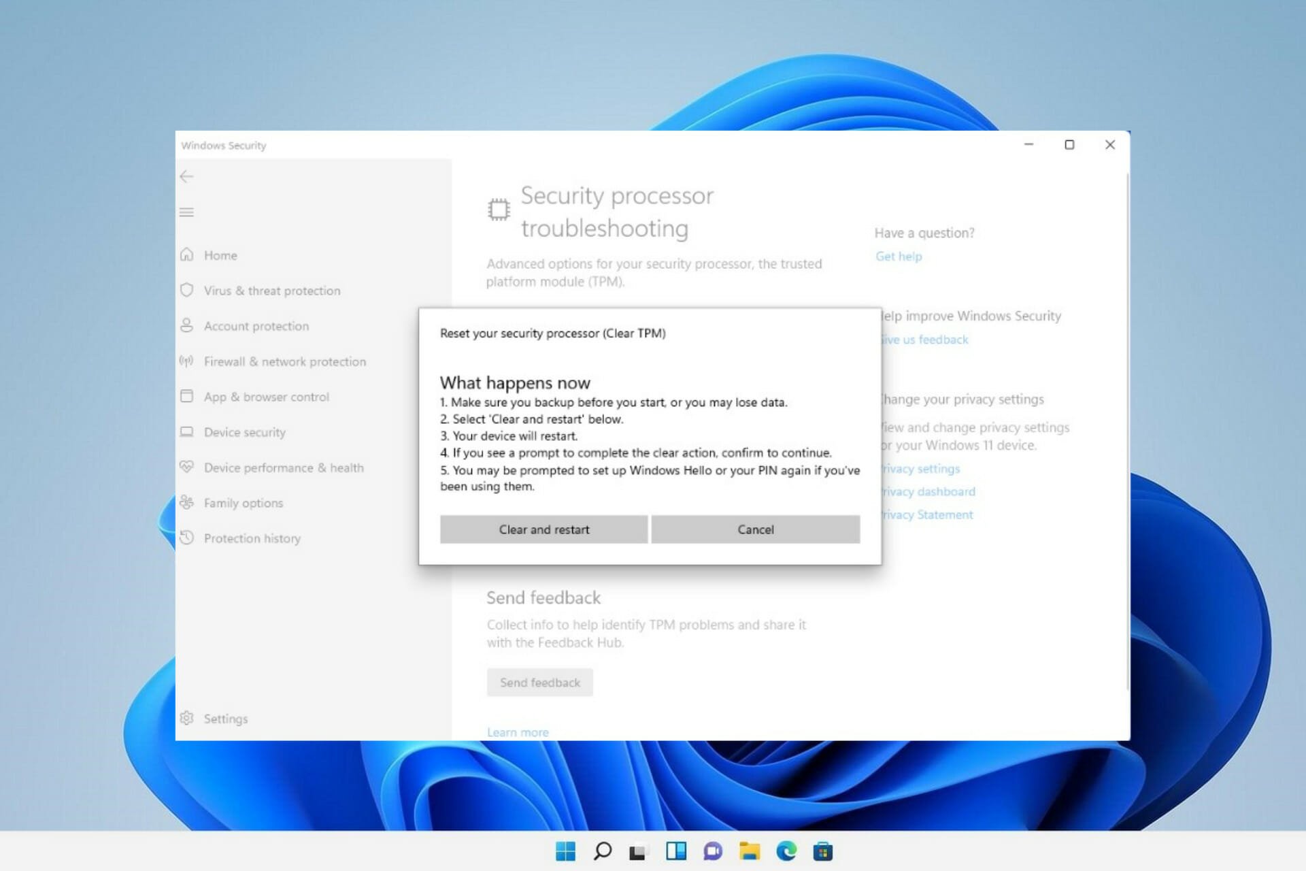
Task: Click the Device performance & health heart icon
Action: (x=186, y=467)
